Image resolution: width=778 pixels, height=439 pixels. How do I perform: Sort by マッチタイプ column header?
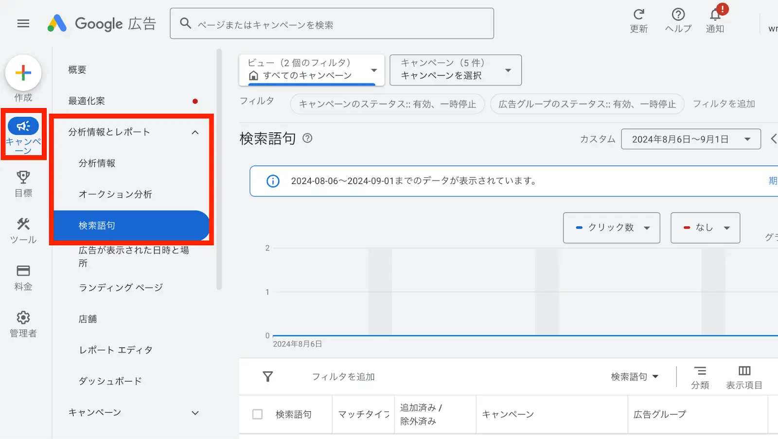[364, 414]
